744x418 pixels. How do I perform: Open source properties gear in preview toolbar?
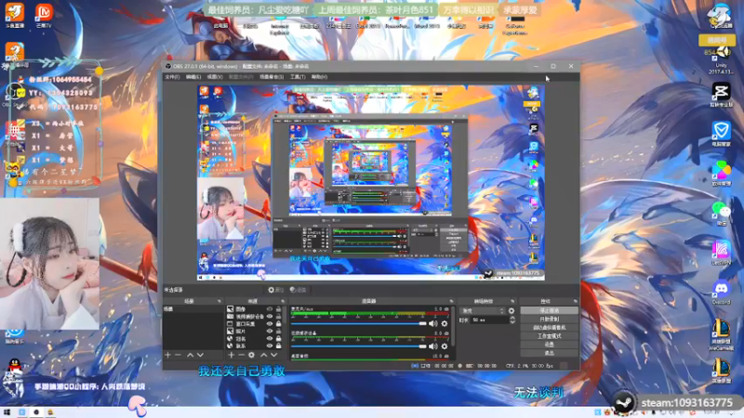point(274,290)
